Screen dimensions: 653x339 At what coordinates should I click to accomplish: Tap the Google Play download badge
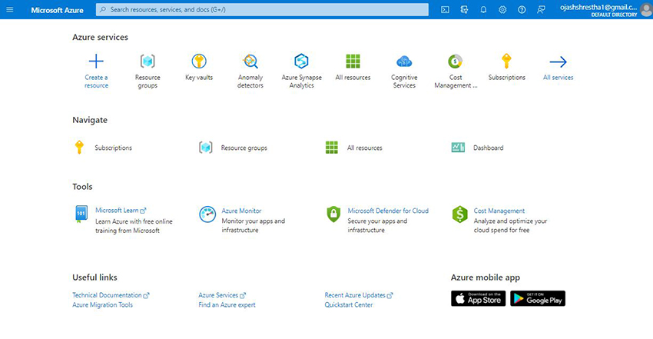(538, 298)
